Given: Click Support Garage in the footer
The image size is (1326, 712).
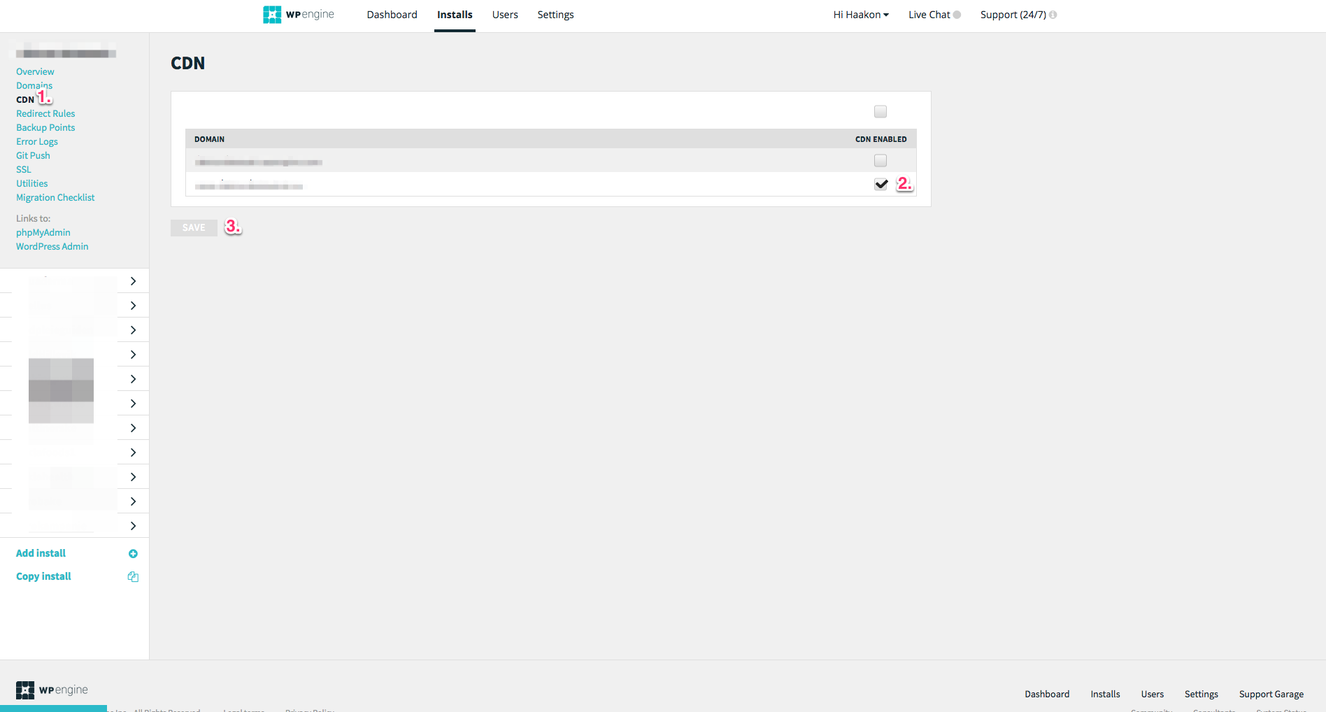Looking at the screenshot, I should 1271,695.
